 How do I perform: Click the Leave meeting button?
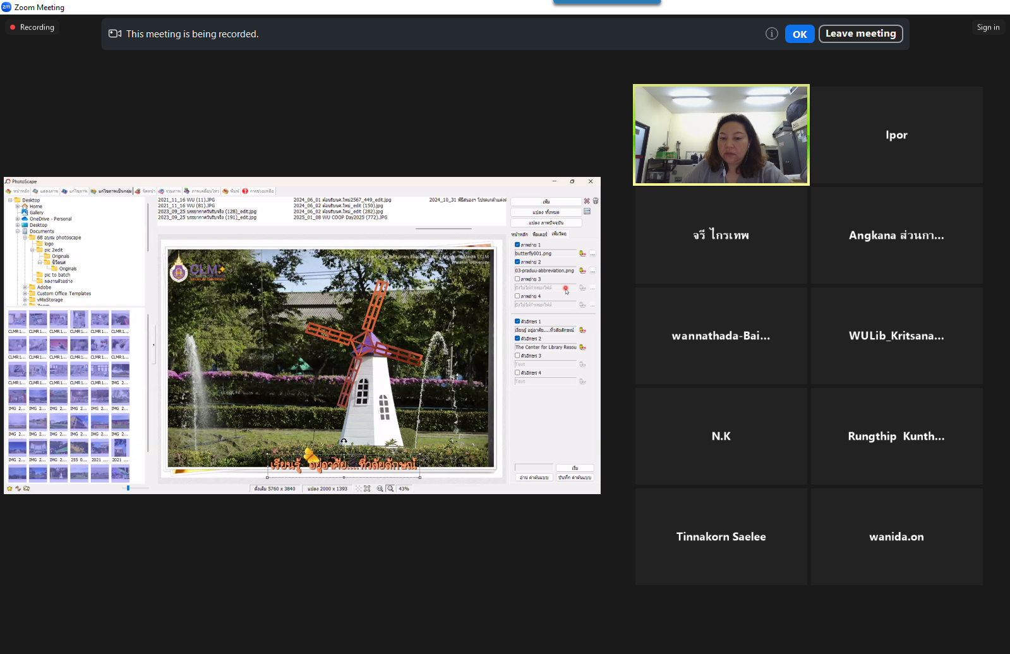[x=860, y=34]
